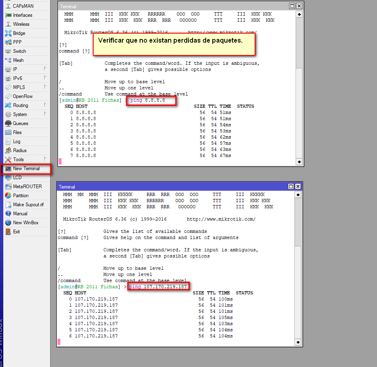The width and height of the screenshot is (377, 367).
Task: Click the Make Supout.rif icon
Action: (8, 205)
